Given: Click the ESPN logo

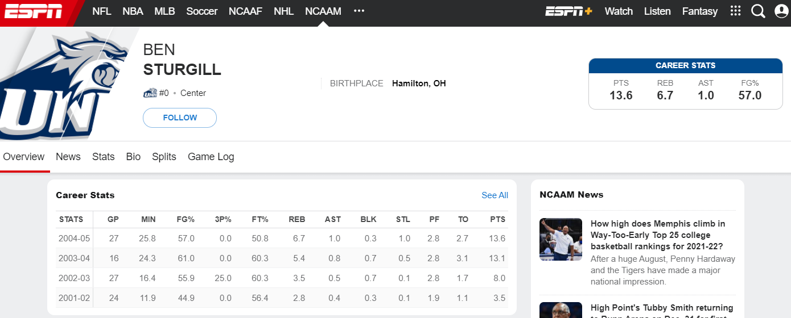Looking at the screenshot, I should [34, 11].
